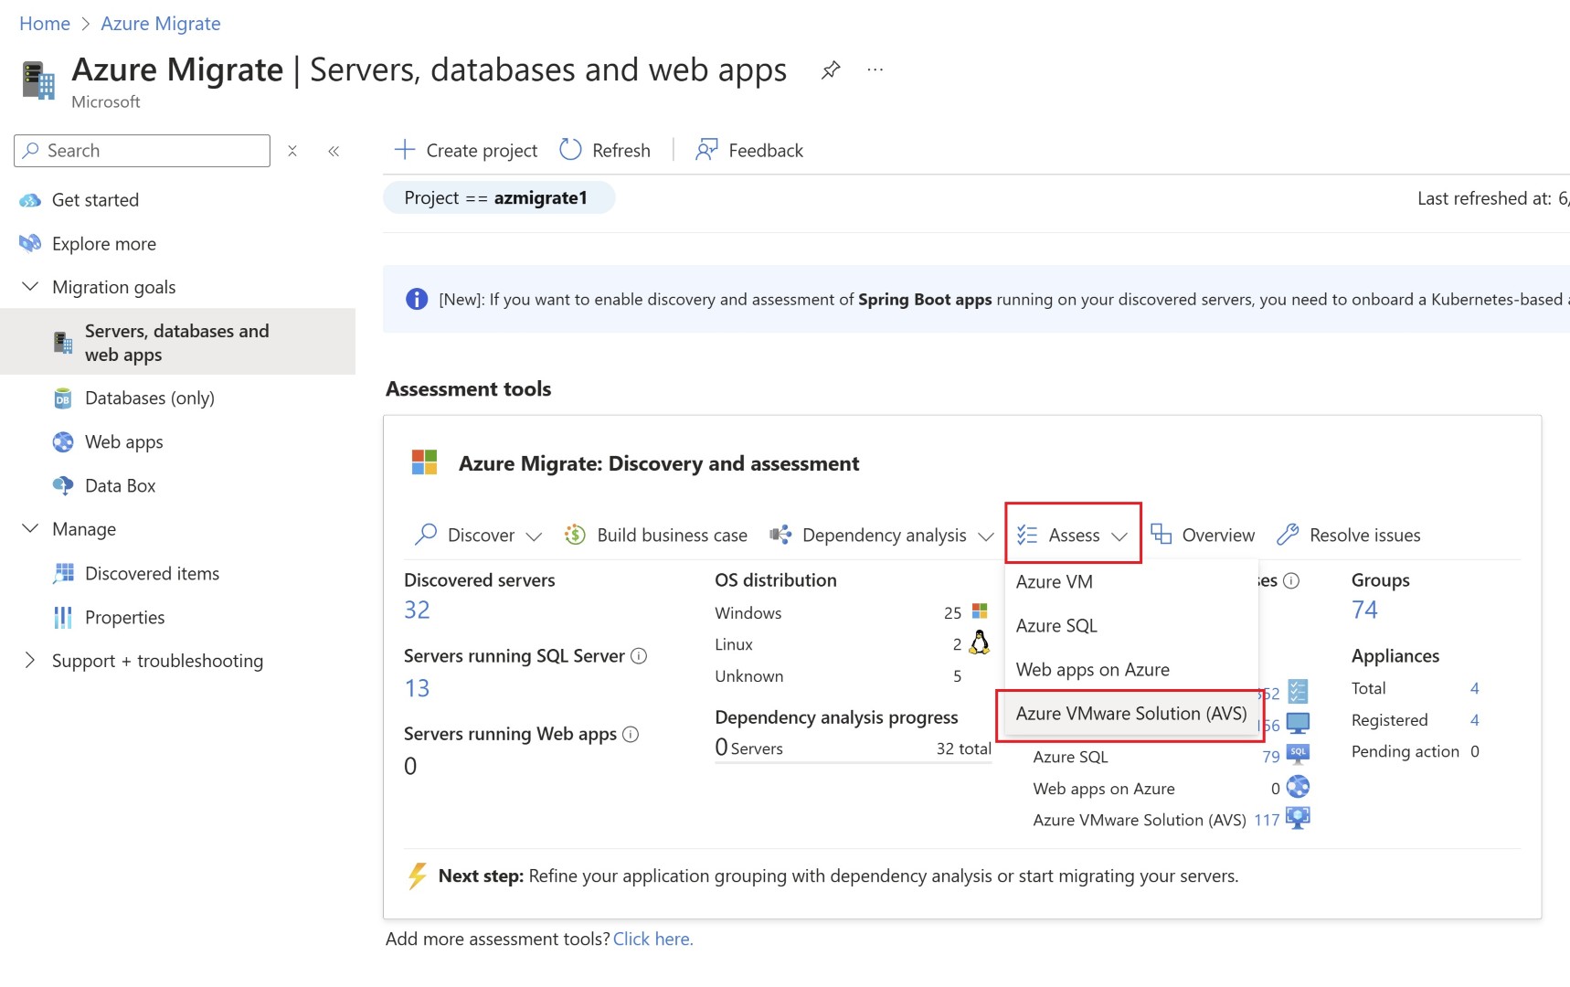Click the Dependency analysis progress bar
The image size is (1570, 987).
(x=853, y=761)
